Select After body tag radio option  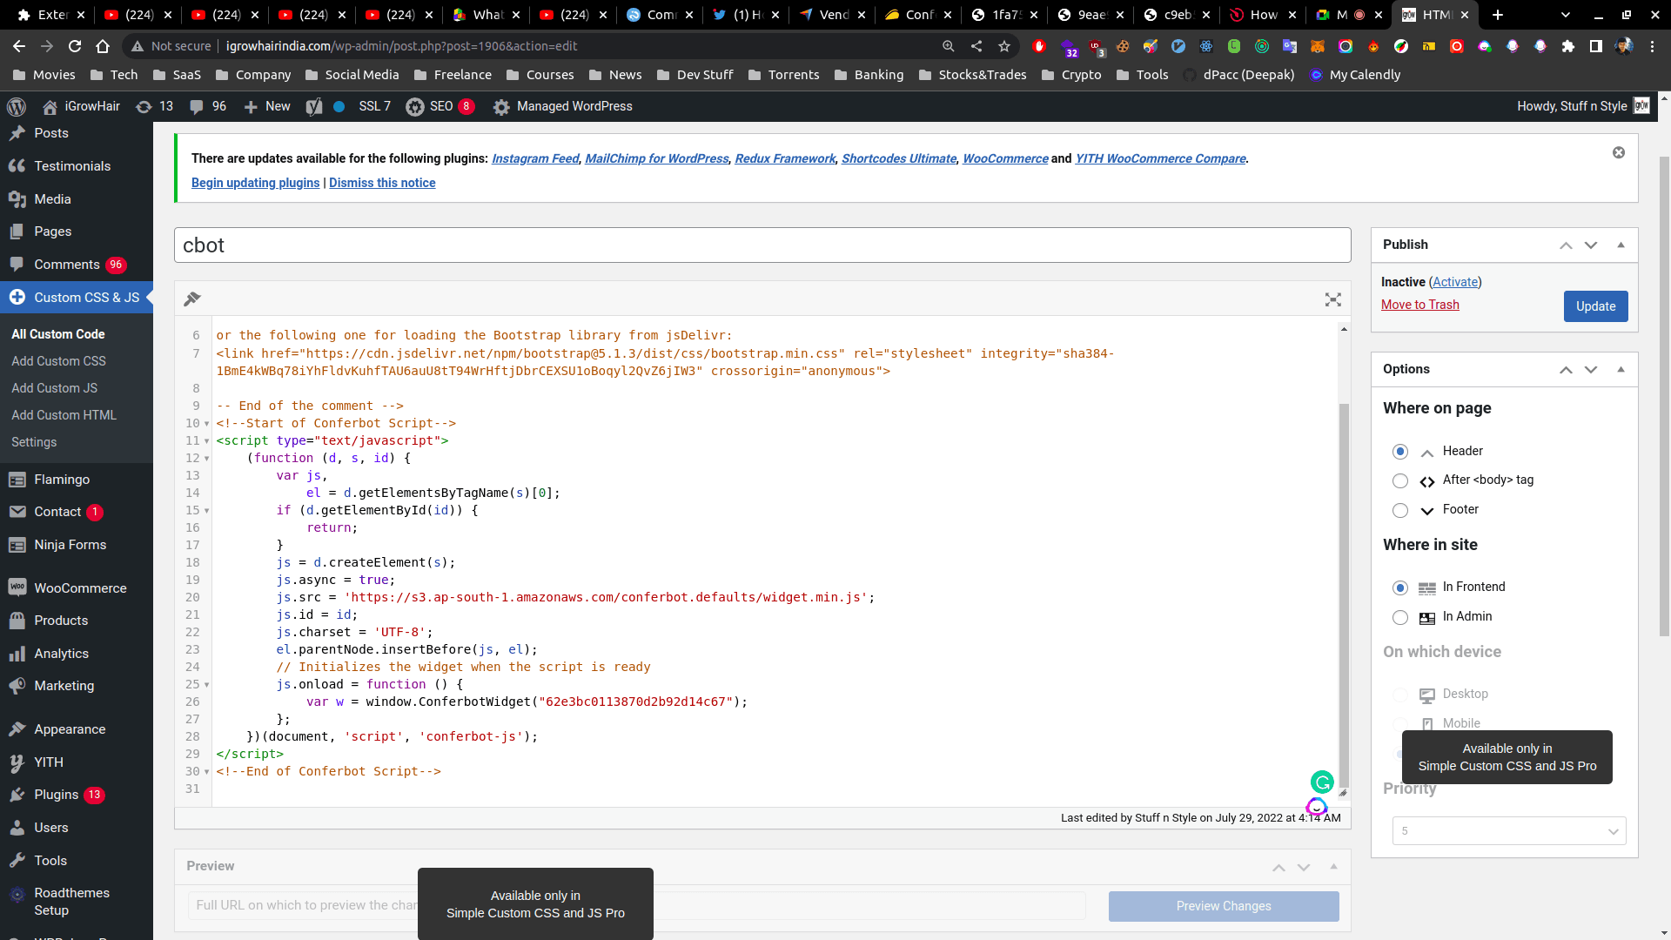[1399, 481]
